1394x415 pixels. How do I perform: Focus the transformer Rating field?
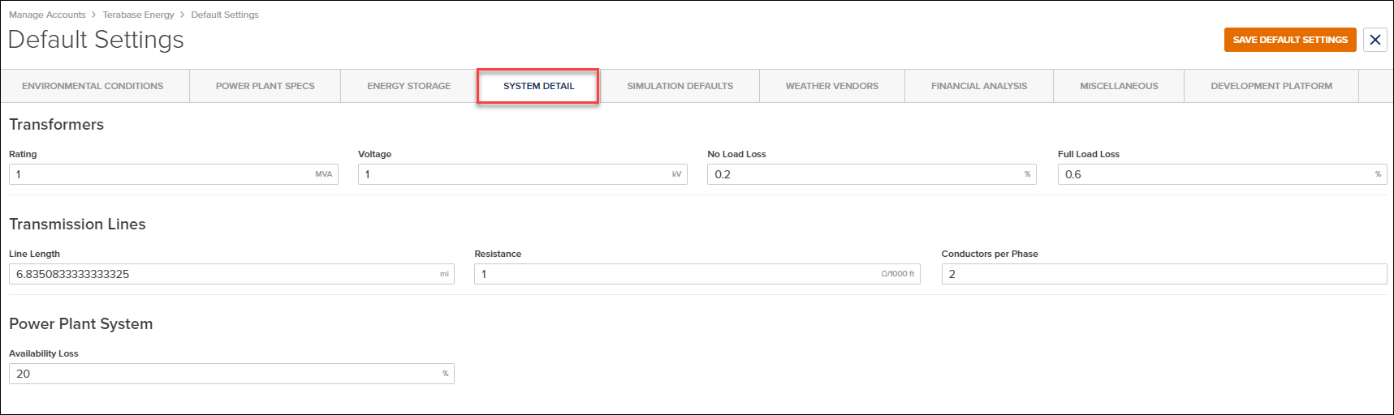tap(173, 174)
